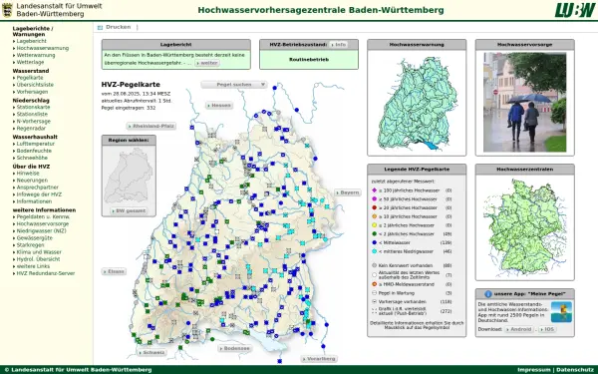Click the weiter button in Lagebericht
598x374 pixels.
pos(207,63)
